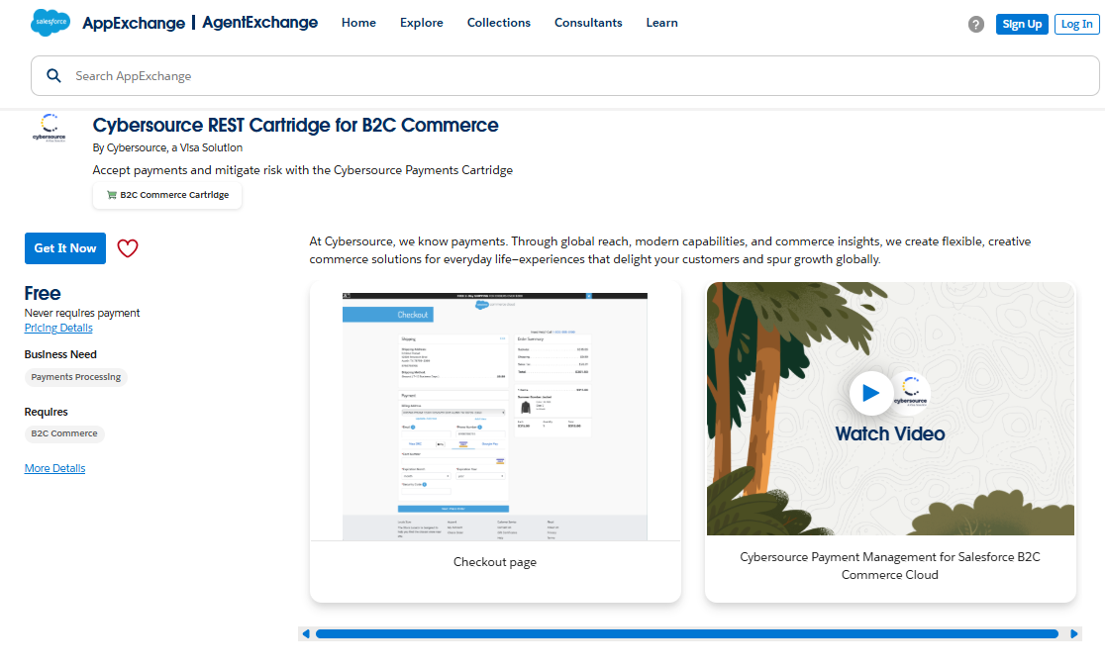Screen dimensions: 1105x669
Task: Focus the Search AppExchange input field
Action: pos(574,76)
